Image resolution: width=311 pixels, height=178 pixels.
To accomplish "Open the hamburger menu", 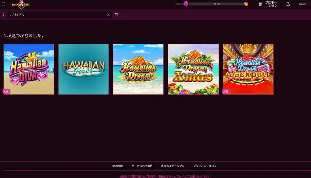I will (4, 4).
